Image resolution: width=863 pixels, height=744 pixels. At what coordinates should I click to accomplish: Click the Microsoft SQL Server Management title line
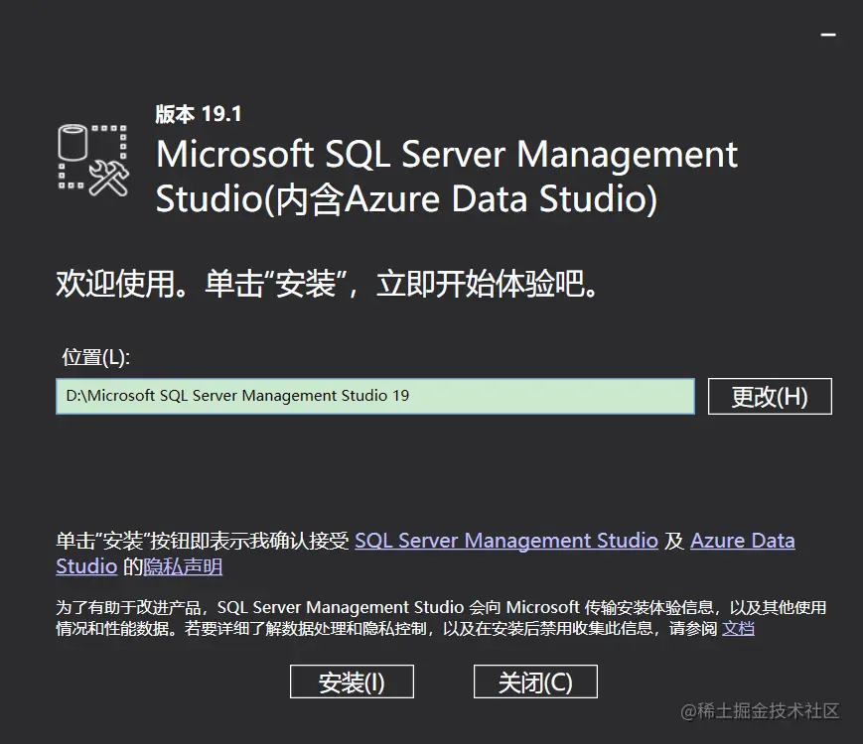coord(447,156)
